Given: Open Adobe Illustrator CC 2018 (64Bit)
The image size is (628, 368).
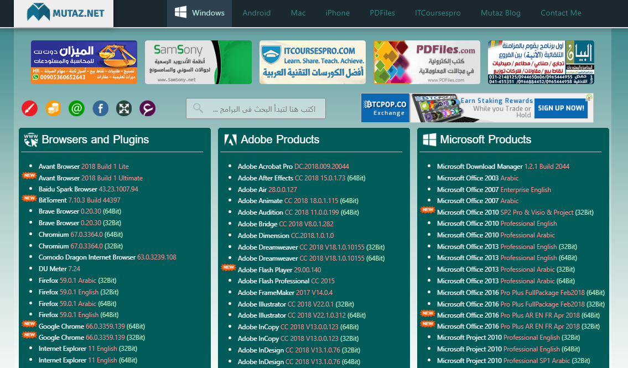Looking at the screenshot, I should tap(302, 315).
